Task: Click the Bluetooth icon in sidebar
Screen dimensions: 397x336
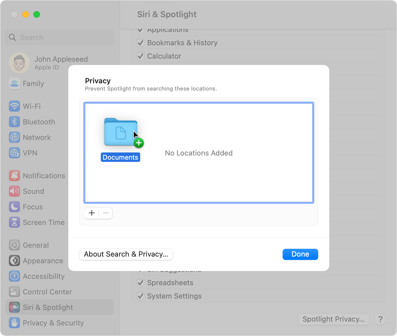Action: (14, 122)
